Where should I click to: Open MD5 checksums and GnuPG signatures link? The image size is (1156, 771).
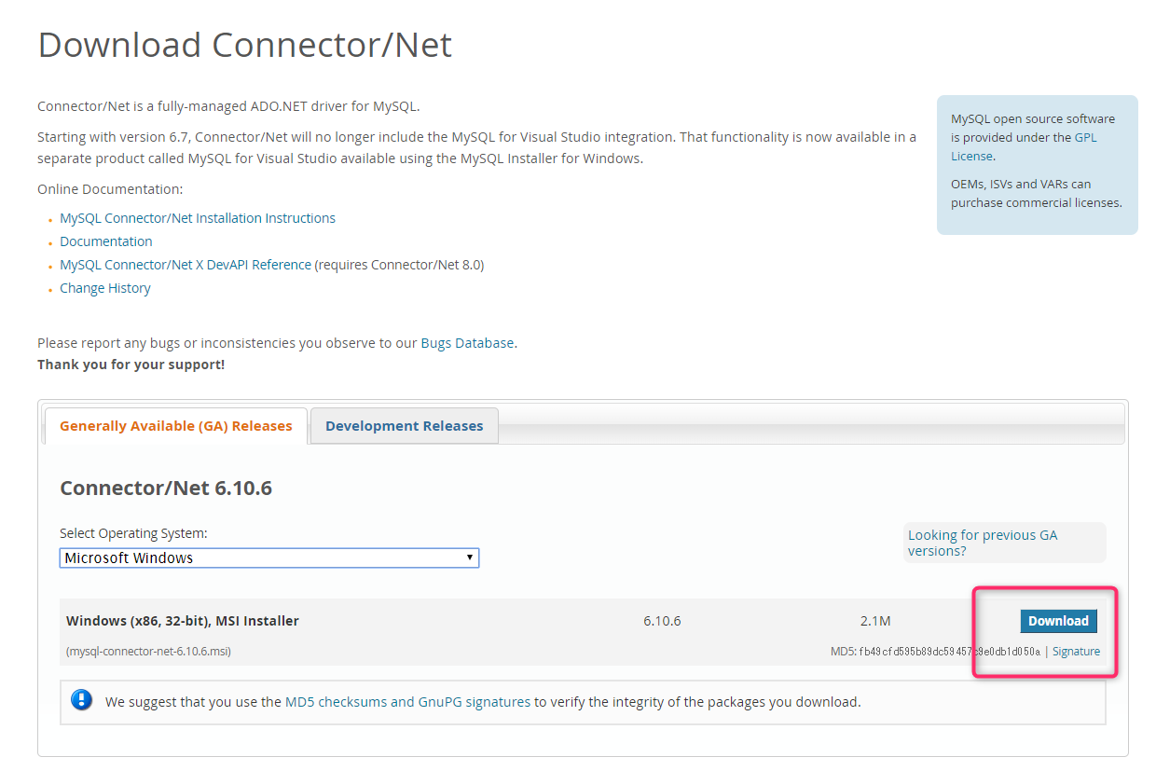click(407, 702)
